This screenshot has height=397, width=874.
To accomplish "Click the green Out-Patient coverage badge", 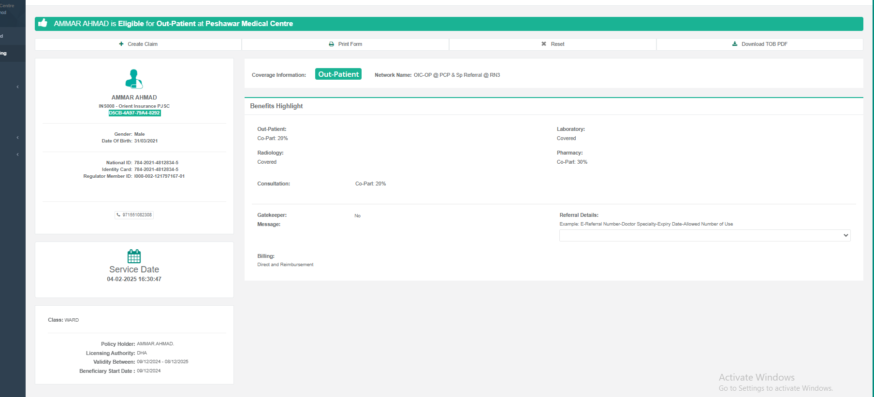I will point(338,74).
